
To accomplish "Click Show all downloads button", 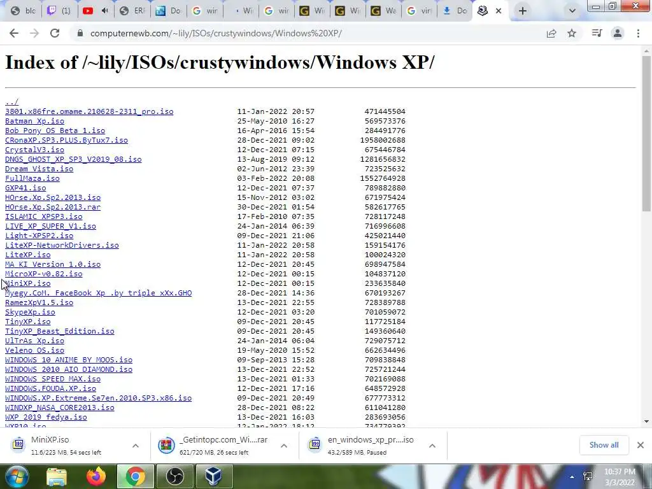I will tap(604, 445).
